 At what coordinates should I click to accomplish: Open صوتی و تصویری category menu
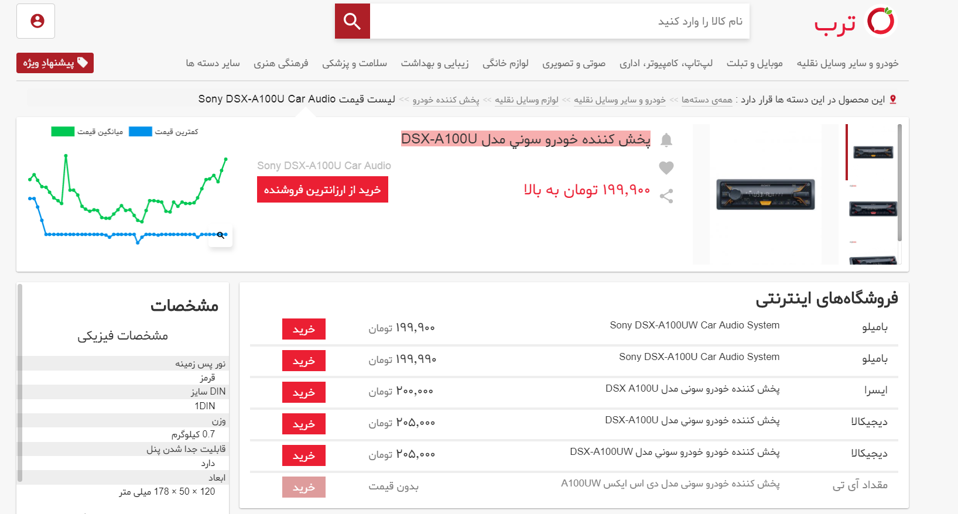(574, 63)
